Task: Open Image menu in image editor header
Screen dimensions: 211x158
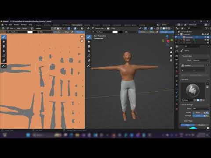Action: tap(25, 29)
